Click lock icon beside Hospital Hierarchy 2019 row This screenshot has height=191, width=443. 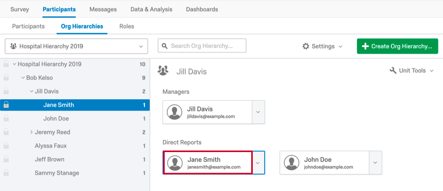tap(6, 64)
